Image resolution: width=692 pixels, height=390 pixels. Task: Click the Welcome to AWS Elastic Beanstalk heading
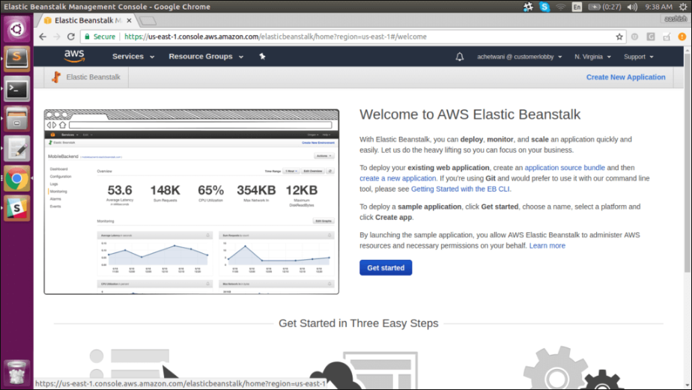470,115
